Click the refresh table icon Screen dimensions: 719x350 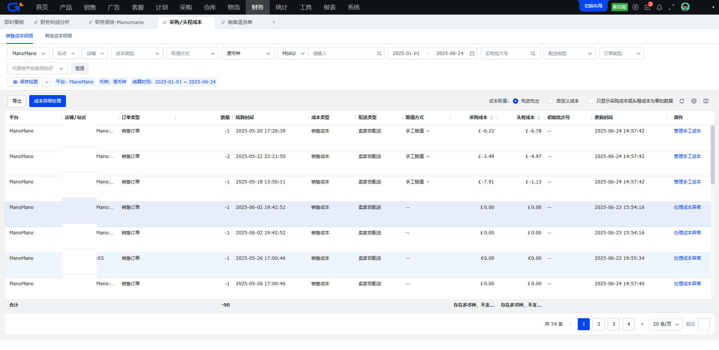point(682,101)
